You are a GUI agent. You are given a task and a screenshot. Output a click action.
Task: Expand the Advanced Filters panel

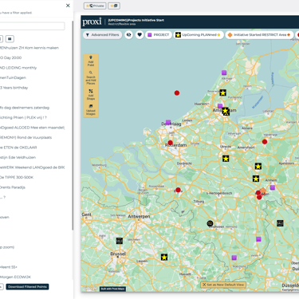pos(103,35)
